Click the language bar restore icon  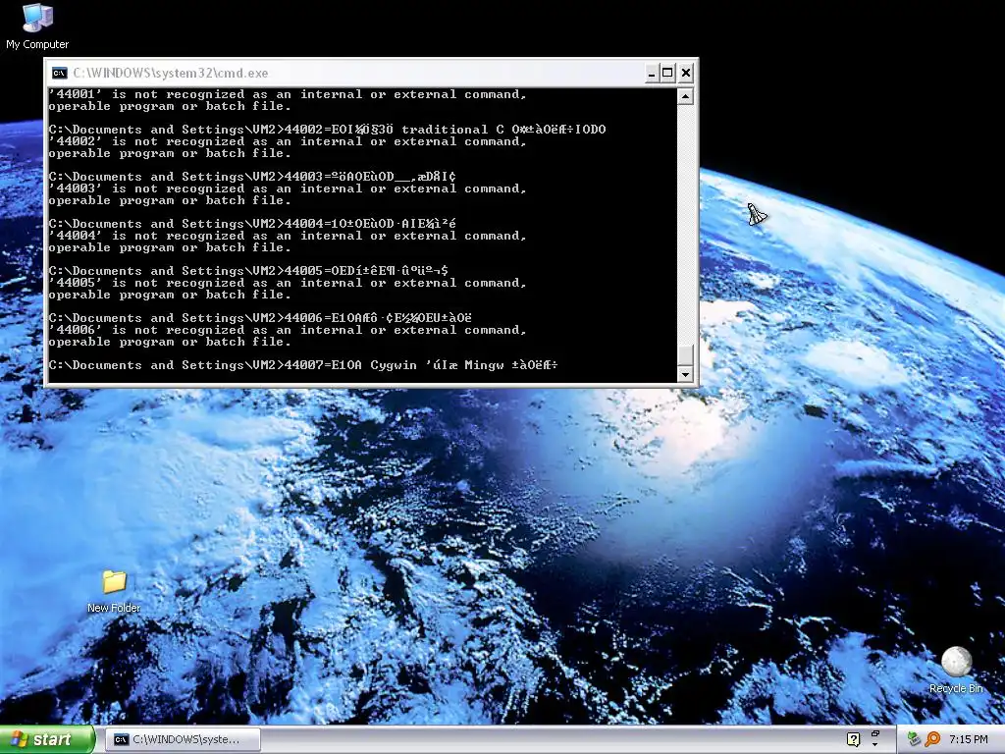(874, 733)
